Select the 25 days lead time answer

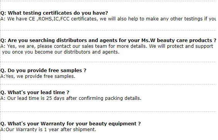[x=71, y=98]
